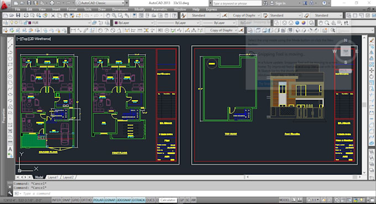This screenshot has height=204, width=376.
Task: Select the Line tool in draw toolbar
Action: pos(10,40)
